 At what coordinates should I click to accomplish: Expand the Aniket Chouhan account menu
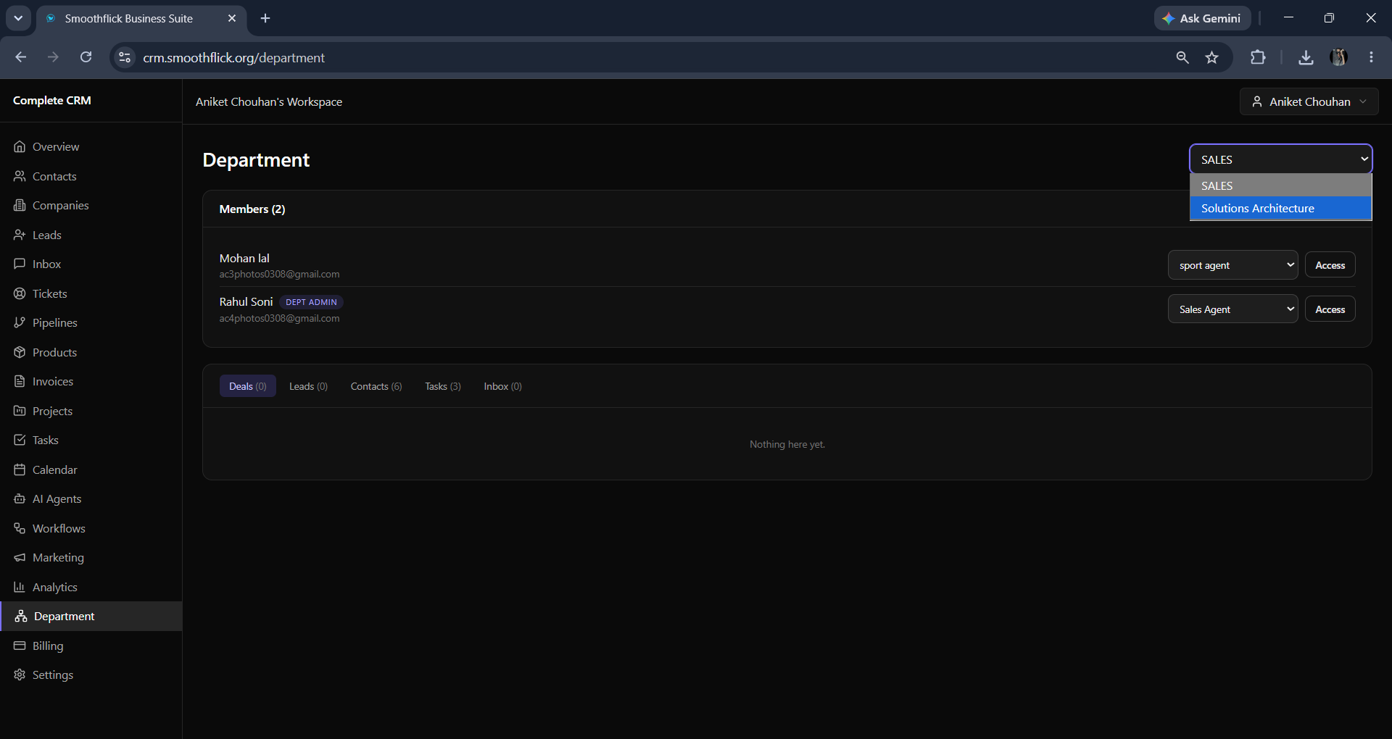pos(1309,101)
